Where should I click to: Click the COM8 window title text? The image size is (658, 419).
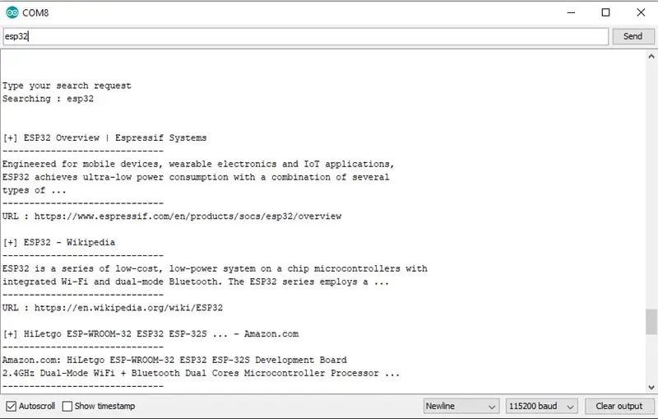[x=35, y=12]
